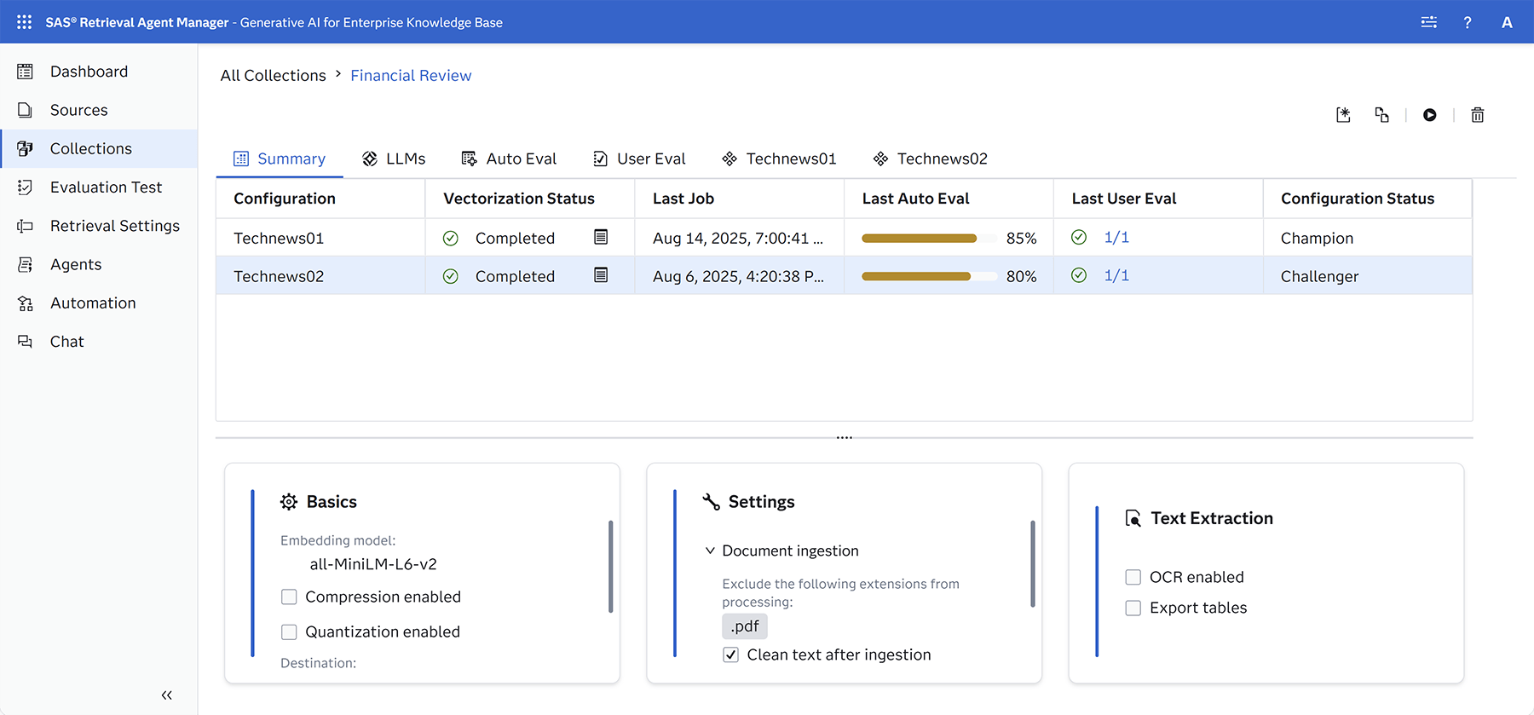Collapse the Document ingestion section
Image resolution: width=1534 pixels, height=715 pixels.
(710, 551)
